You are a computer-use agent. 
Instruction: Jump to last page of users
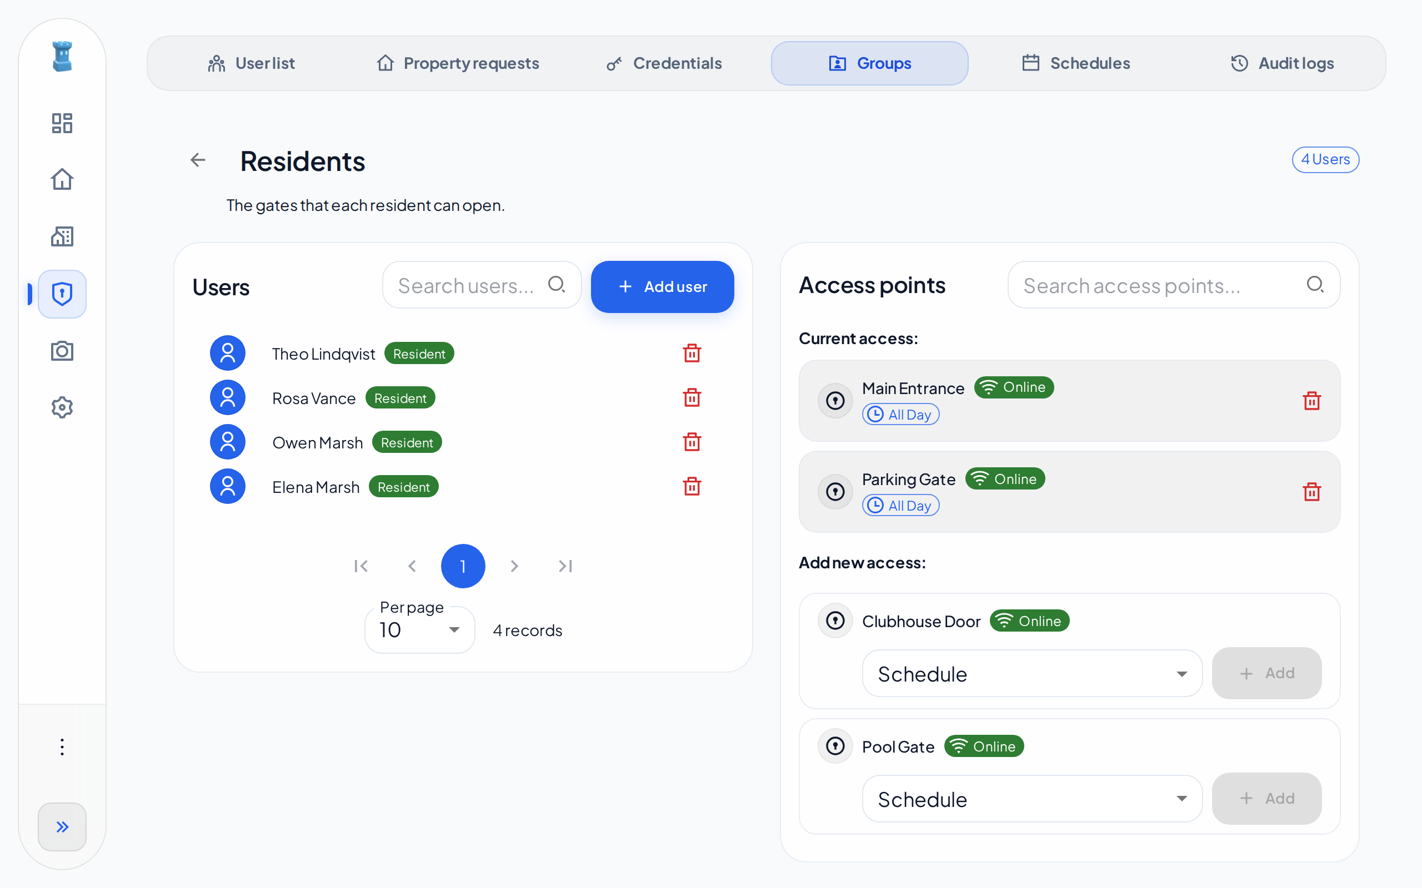point(565,566)
